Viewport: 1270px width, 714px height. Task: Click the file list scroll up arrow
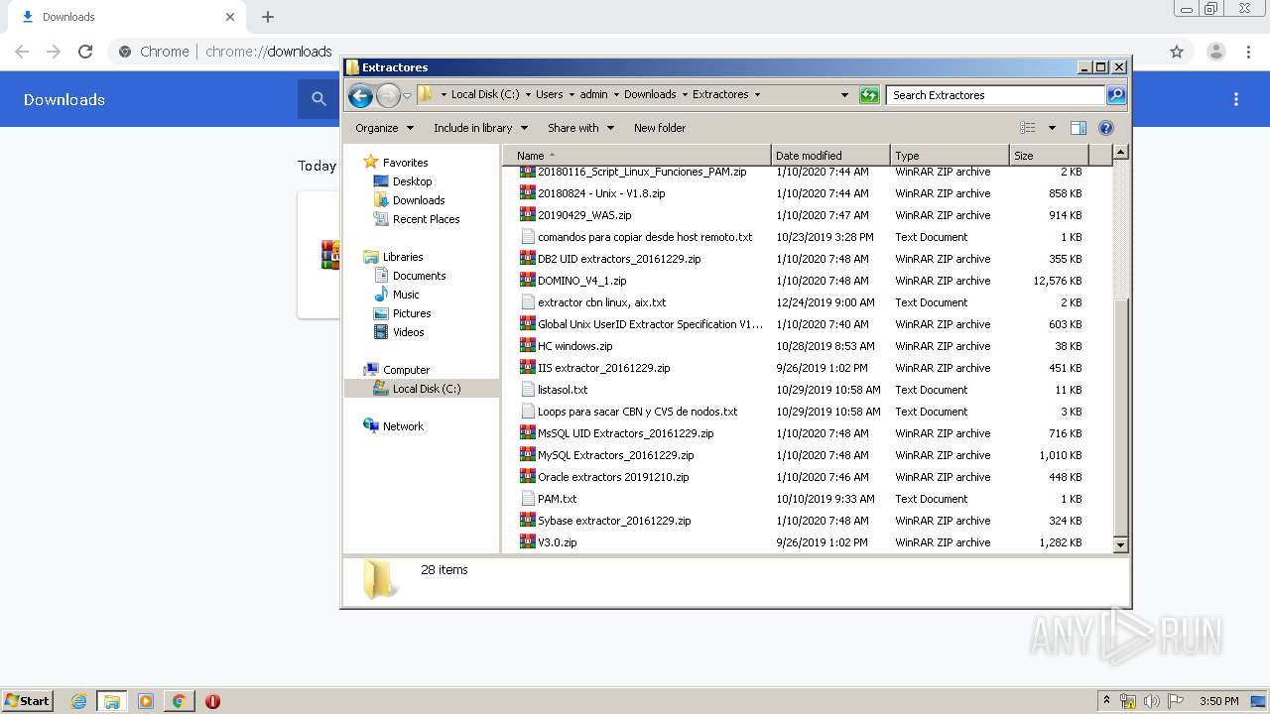tap(1120, 153)
